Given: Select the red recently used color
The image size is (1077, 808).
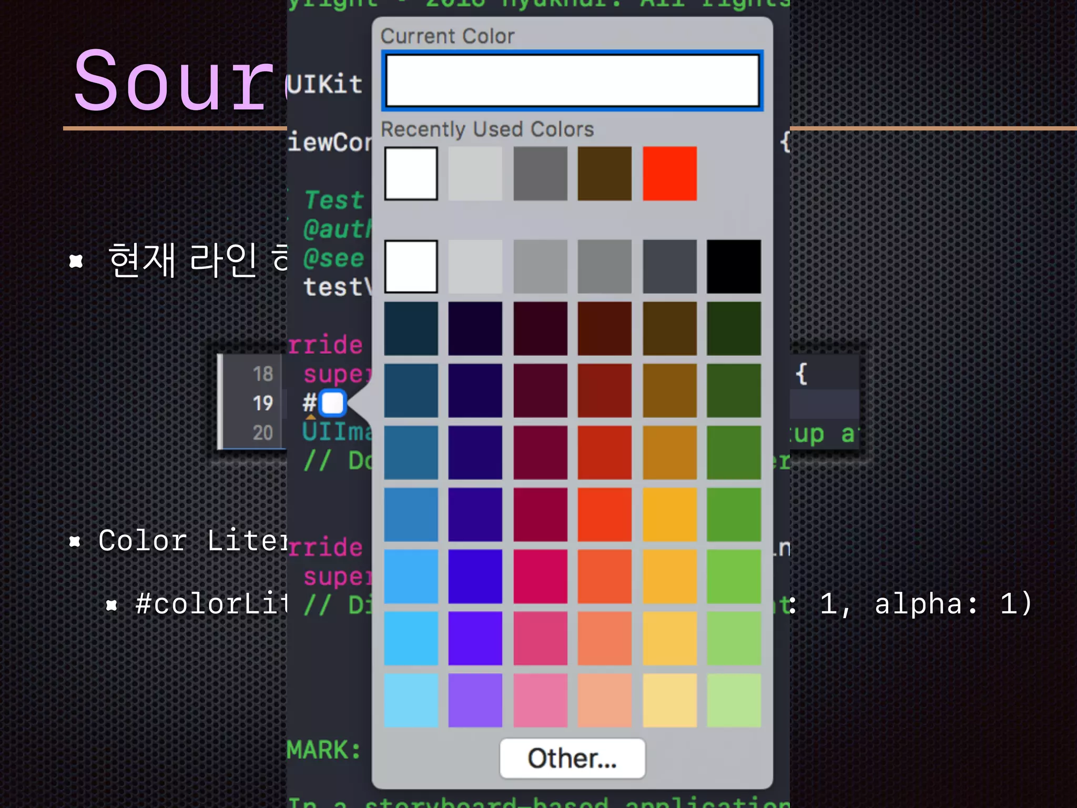Looking at the screenshot, I should coord(669,174).
